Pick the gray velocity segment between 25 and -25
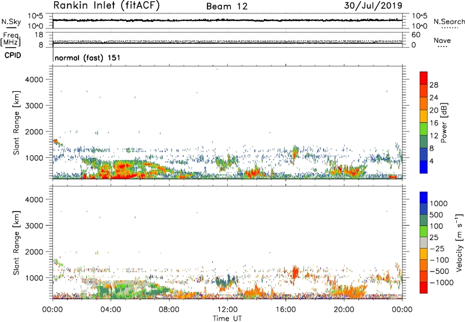 424,242
